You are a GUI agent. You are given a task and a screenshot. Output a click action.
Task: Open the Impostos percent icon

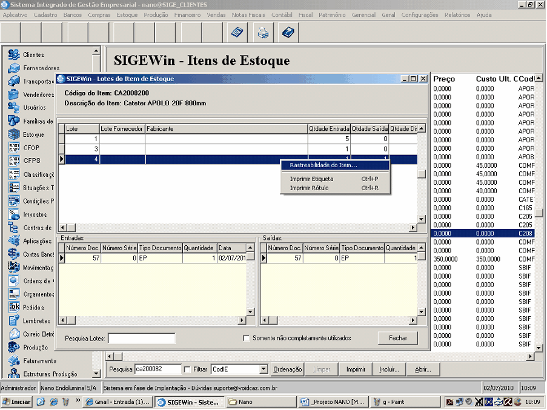coord(13,214)
